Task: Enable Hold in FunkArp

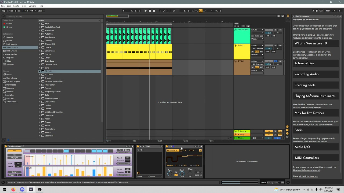Action: point(15,155)
